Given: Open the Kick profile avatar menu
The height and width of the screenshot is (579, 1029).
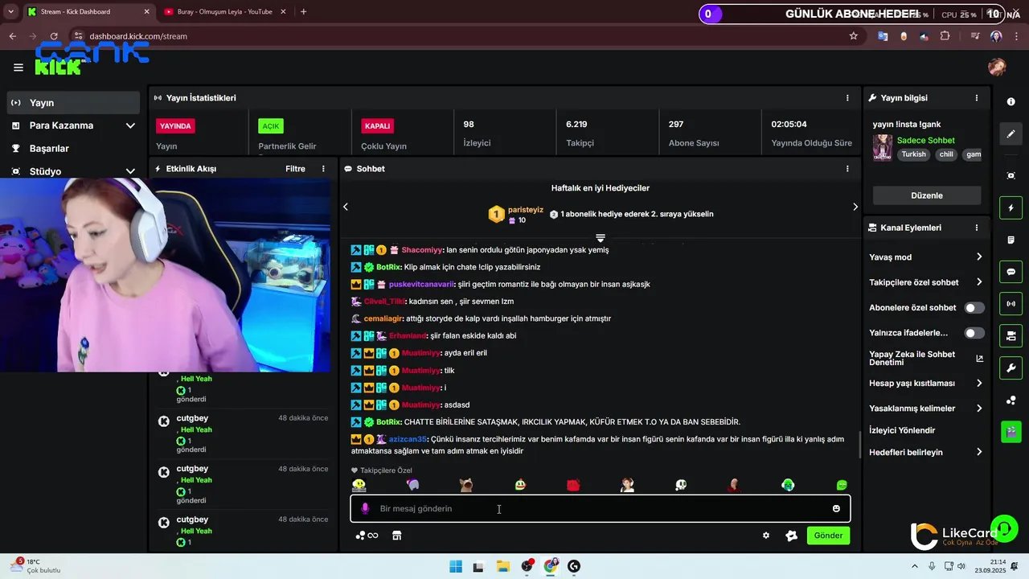Looking at the screenshot, I should point(997,67).
